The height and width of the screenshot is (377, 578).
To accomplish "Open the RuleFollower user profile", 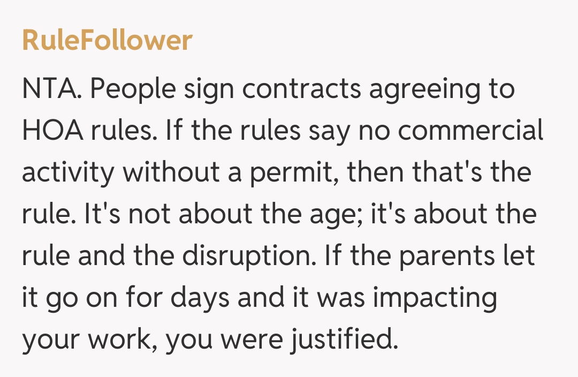I will (x=107, y=41).
